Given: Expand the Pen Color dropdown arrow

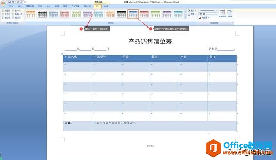Looking at the screenshot, I should tap(209, 18).
